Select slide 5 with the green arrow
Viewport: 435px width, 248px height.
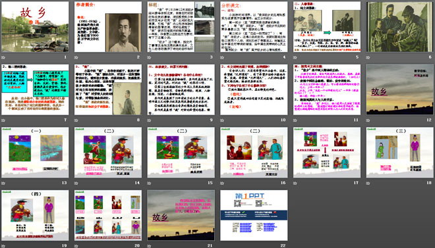(327, 27)
